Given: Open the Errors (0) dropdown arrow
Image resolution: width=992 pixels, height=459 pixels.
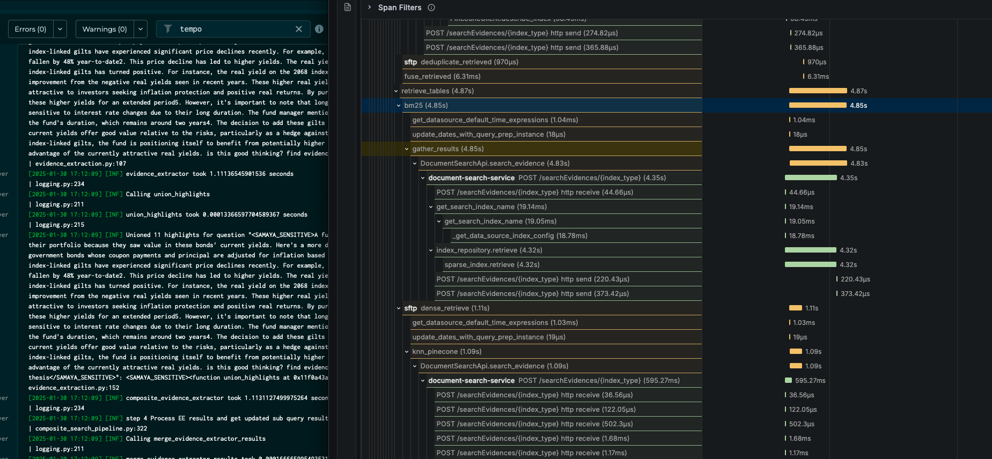Looking at the screenshot, I should click(x=60, y=29).
